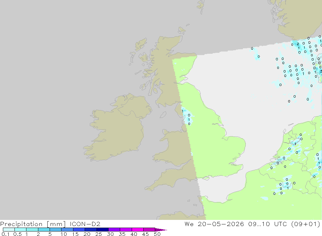Click the 10–15 mm legend color swatch
This screenshot has height=236, width=322.
pyautogui.click(x=67, y=230)
